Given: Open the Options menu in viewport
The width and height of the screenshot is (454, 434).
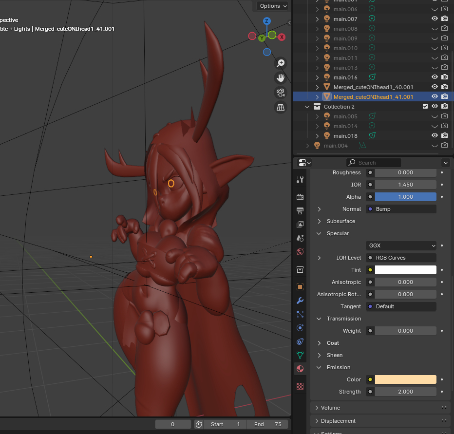Looking at the screenshot, I should point(273,6).
